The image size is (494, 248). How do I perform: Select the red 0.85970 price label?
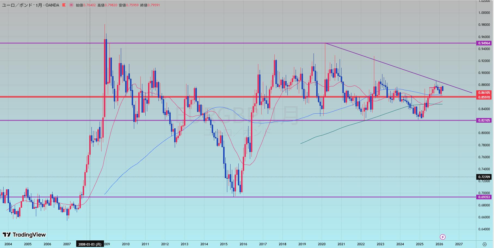484,97
